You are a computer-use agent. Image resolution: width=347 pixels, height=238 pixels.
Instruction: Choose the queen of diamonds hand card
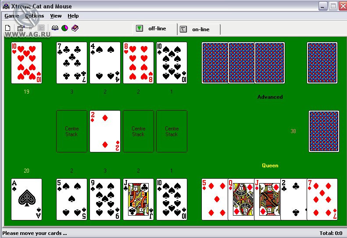click(241, 199)
